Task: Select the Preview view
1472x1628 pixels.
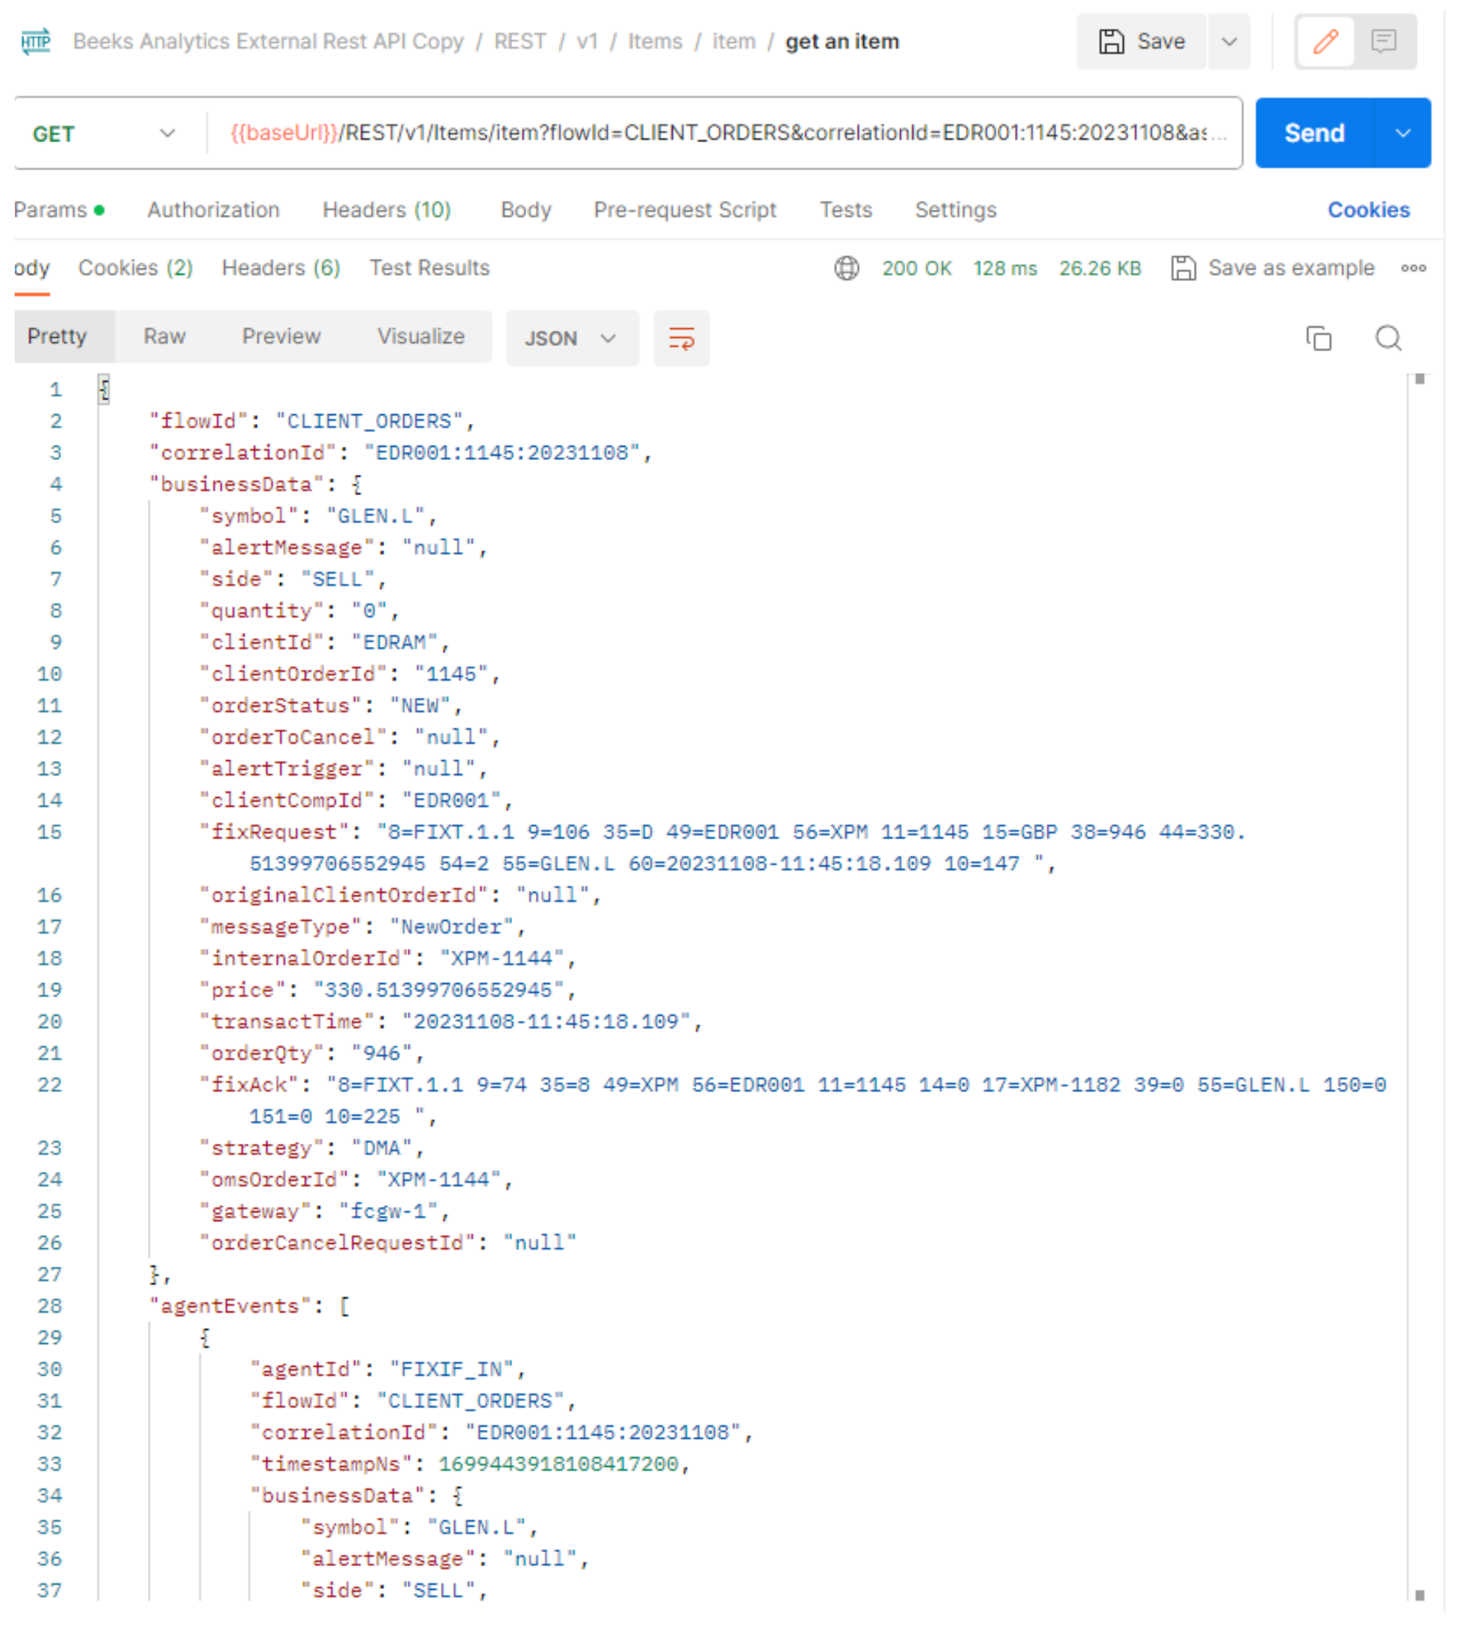Action: click(281, 336)
